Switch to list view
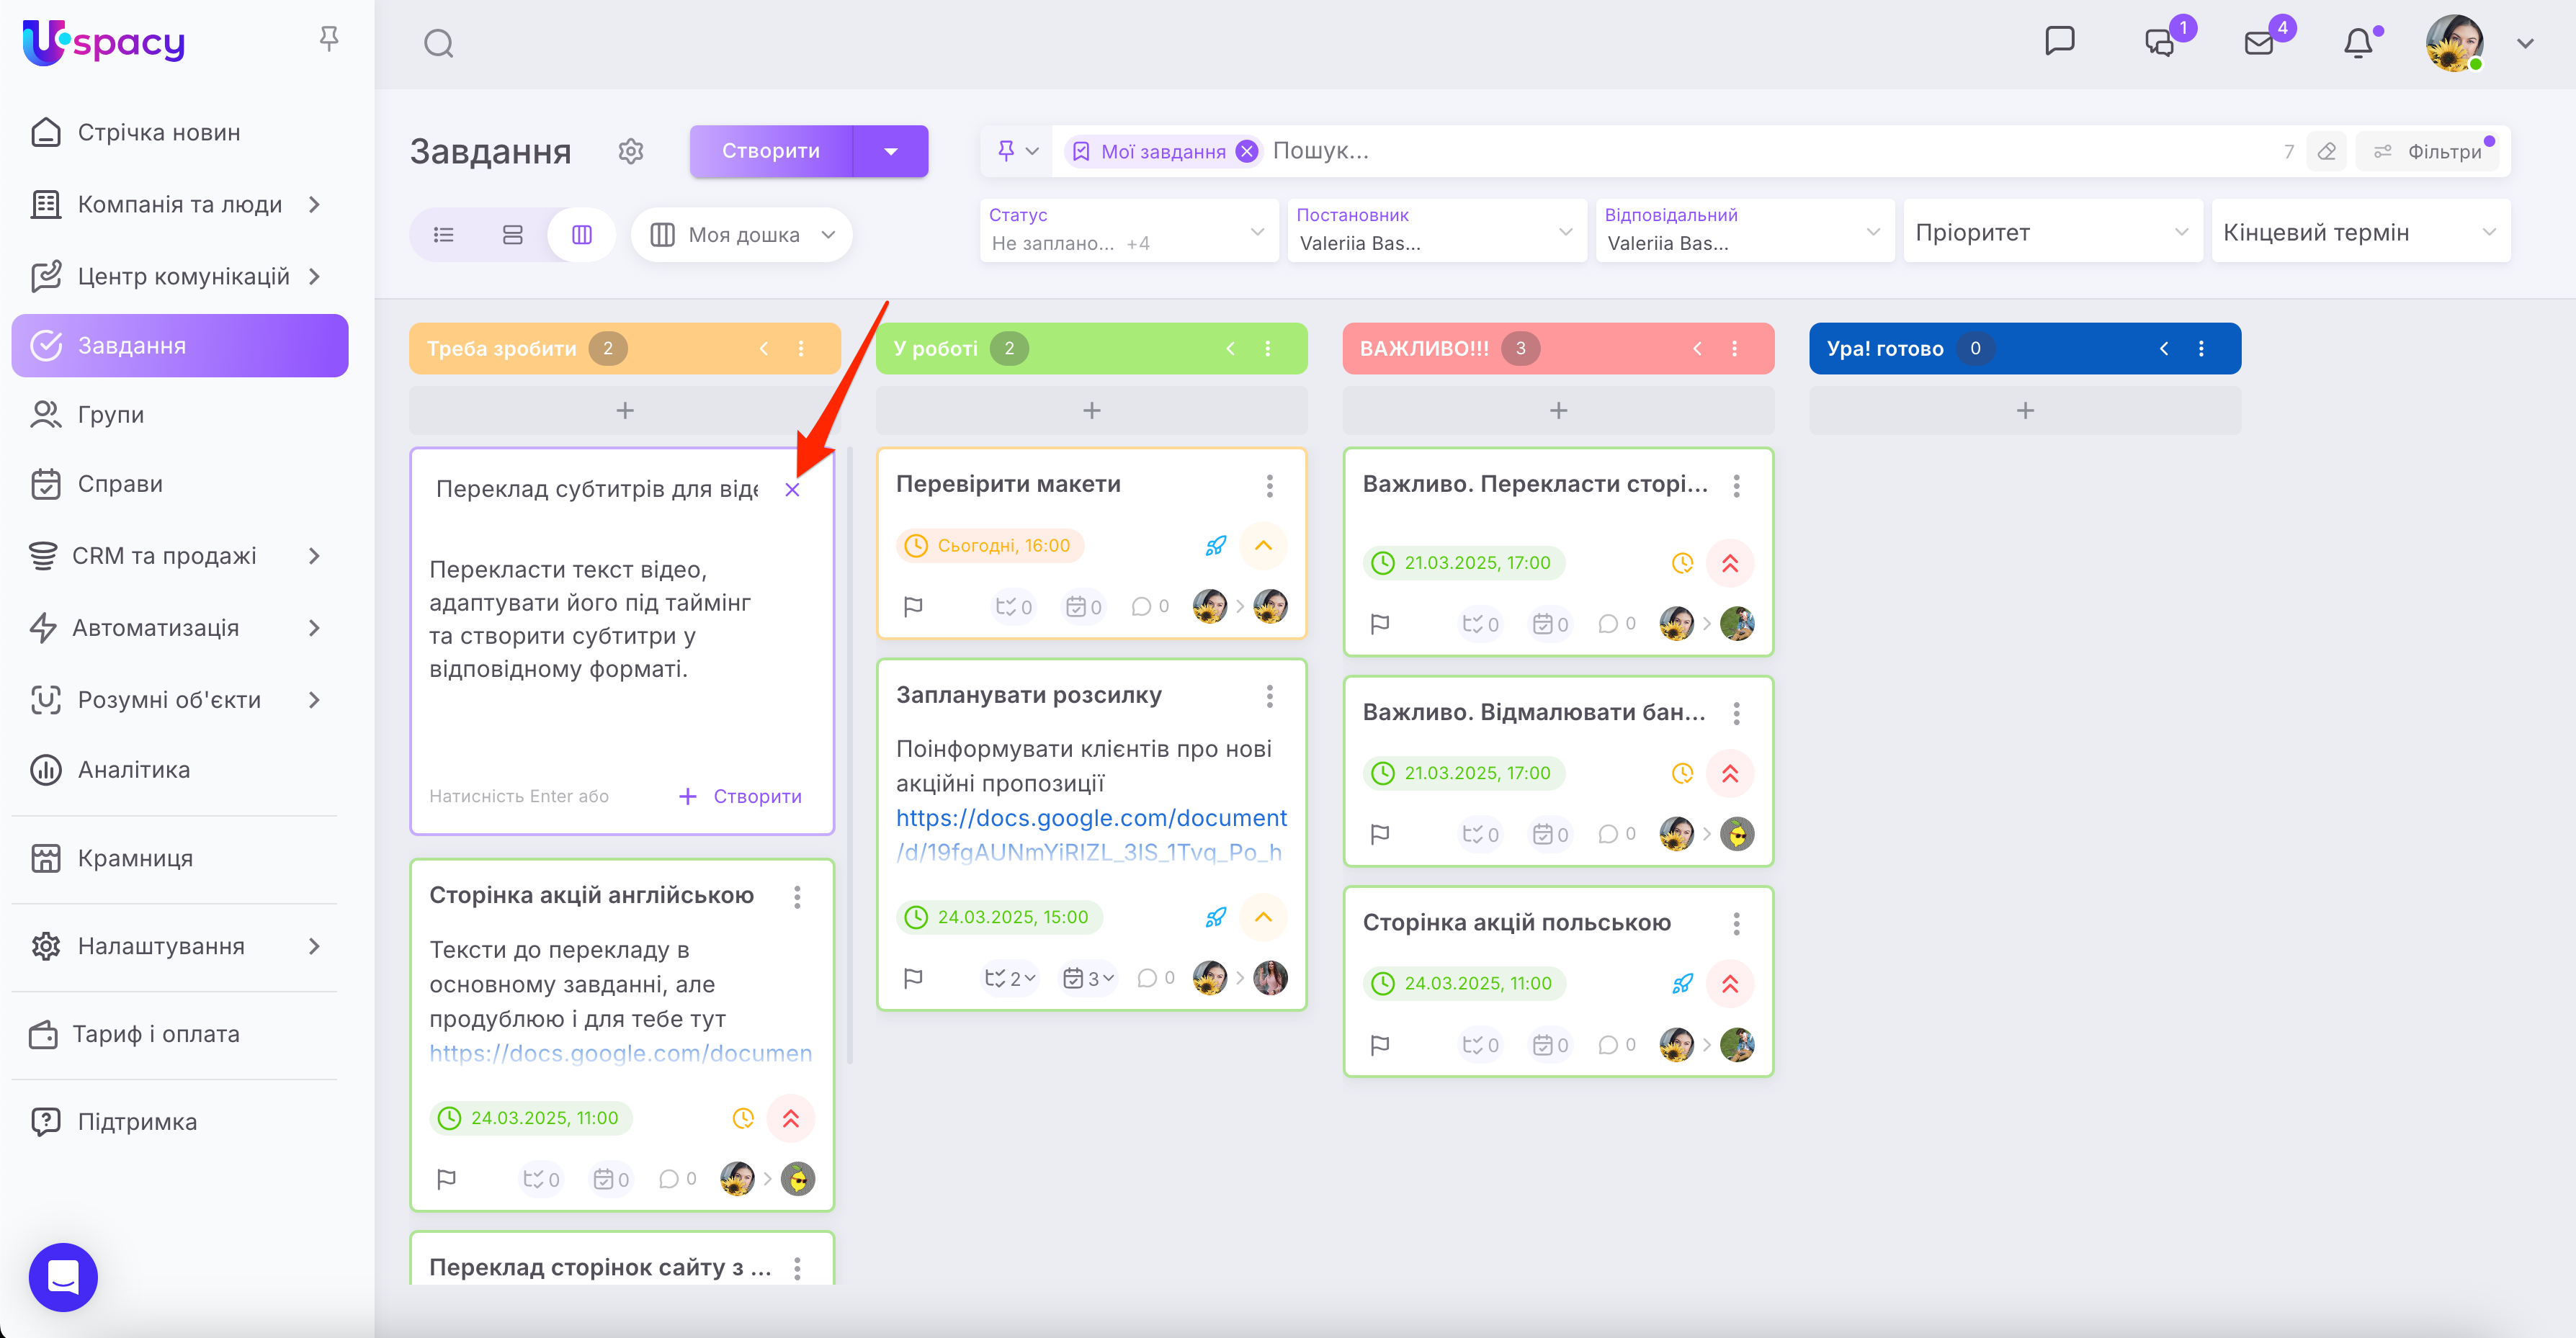 click(x=444, y=235)
